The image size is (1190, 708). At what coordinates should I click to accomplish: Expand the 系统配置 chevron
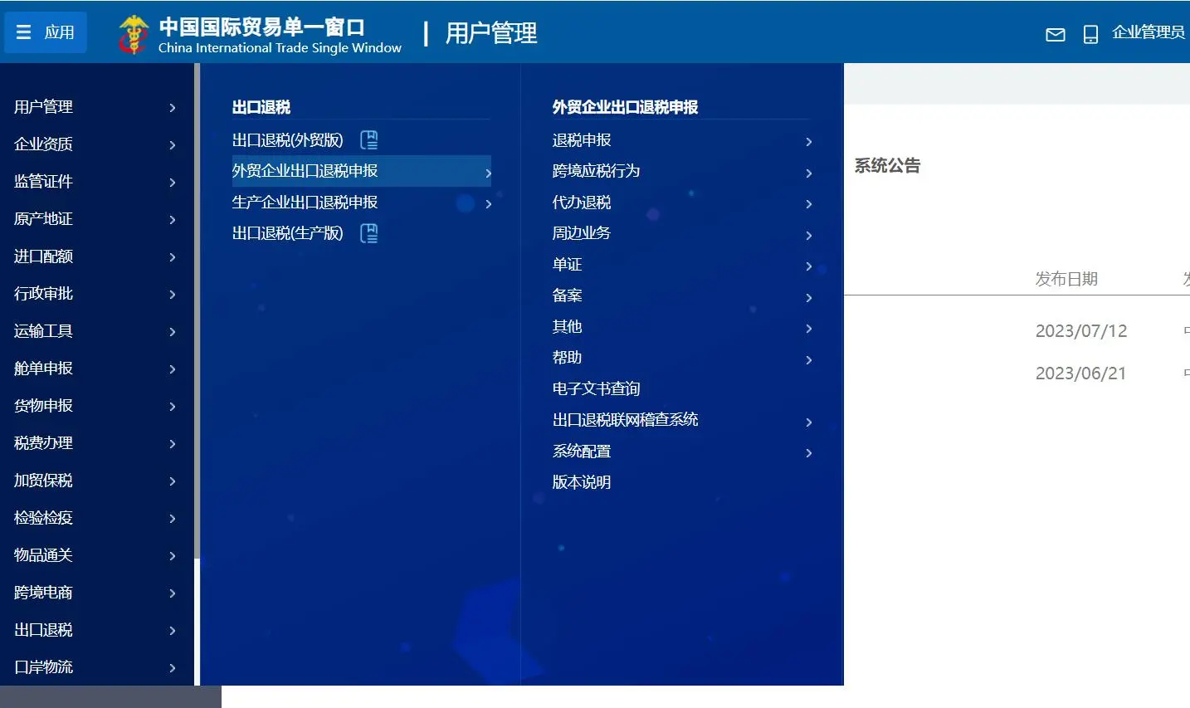point(808,453)
